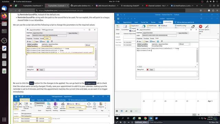The height and width of the screenshot is (124, 220).
Task: Switch to the Outlook Calendar navigation icon
Action: [122, 111]
